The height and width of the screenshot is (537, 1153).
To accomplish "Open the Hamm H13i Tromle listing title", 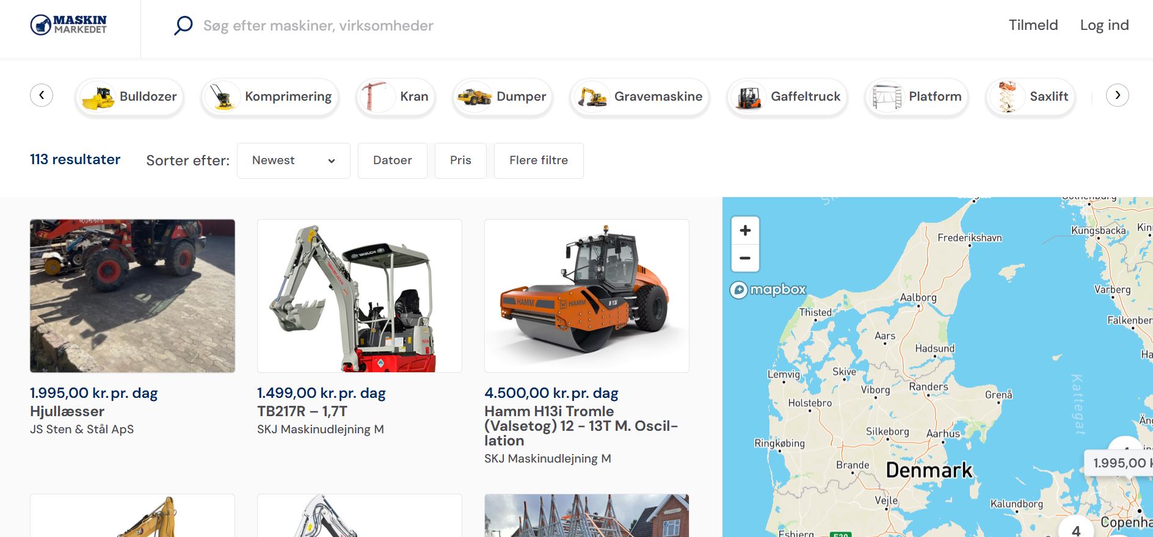I will click(x=581, y=426).
